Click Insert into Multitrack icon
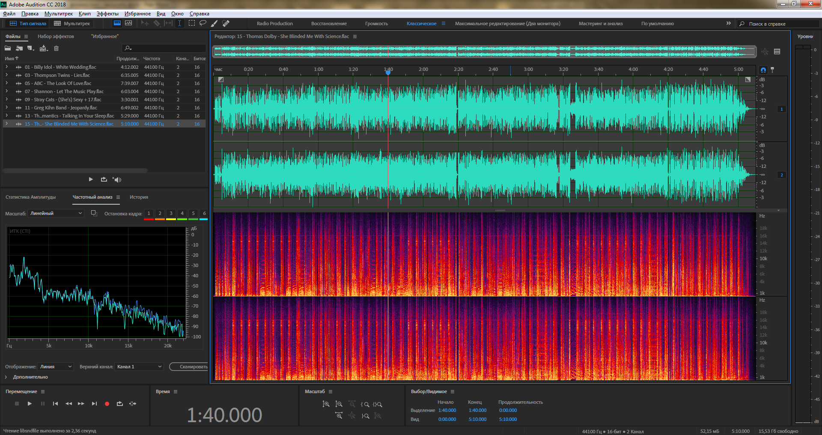Viewport: 822px width, 435px height. tap(44, 48)
